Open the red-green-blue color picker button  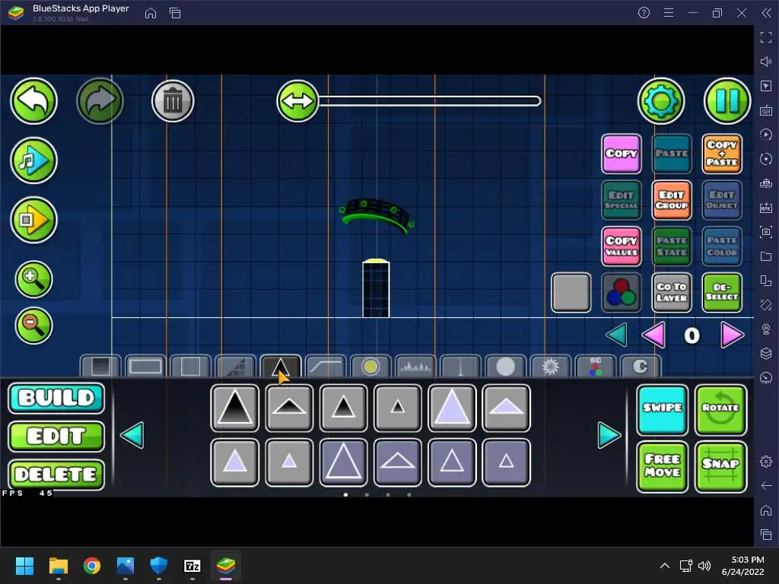[x=621, y=293]
